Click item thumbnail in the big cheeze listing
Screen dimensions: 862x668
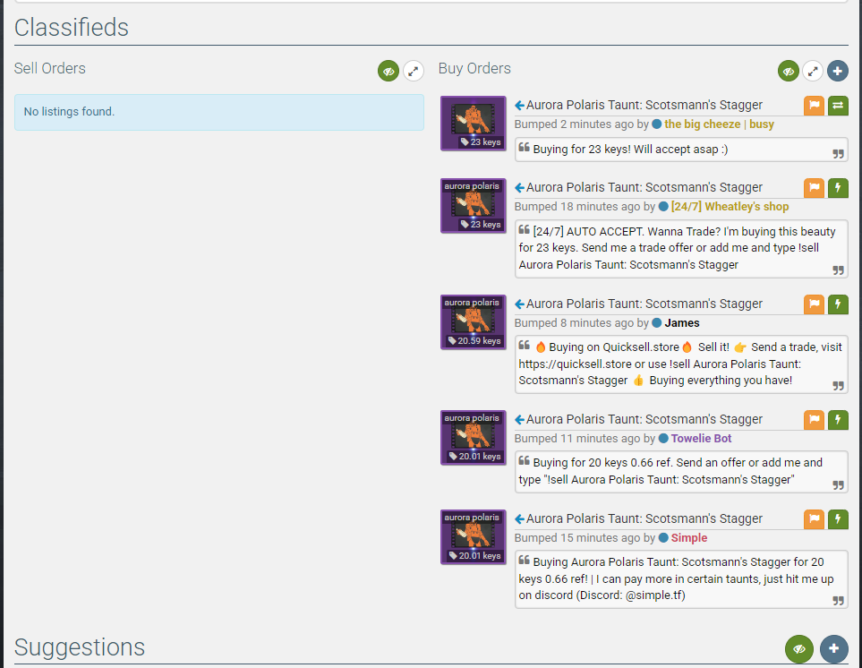pos(474,124)
